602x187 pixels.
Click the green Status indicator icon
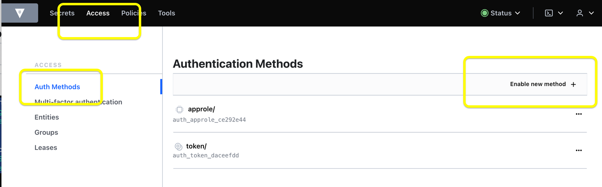pyautogui.click(x=485, y=13)
